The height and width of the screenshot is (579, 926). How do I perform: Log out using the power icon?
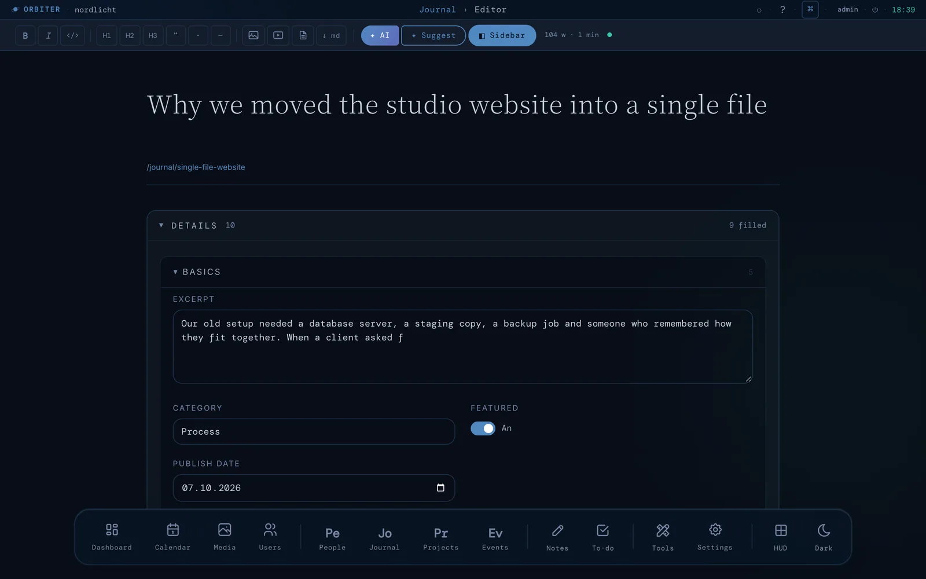coord(875,10)
